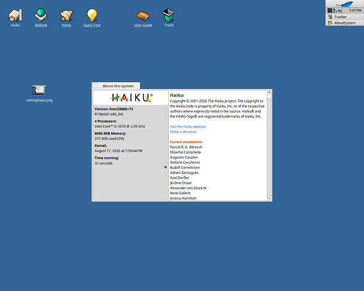Click the 'Version: hrev59866+73' text
This screenshot has width=364, height=291.
[114, 109]
